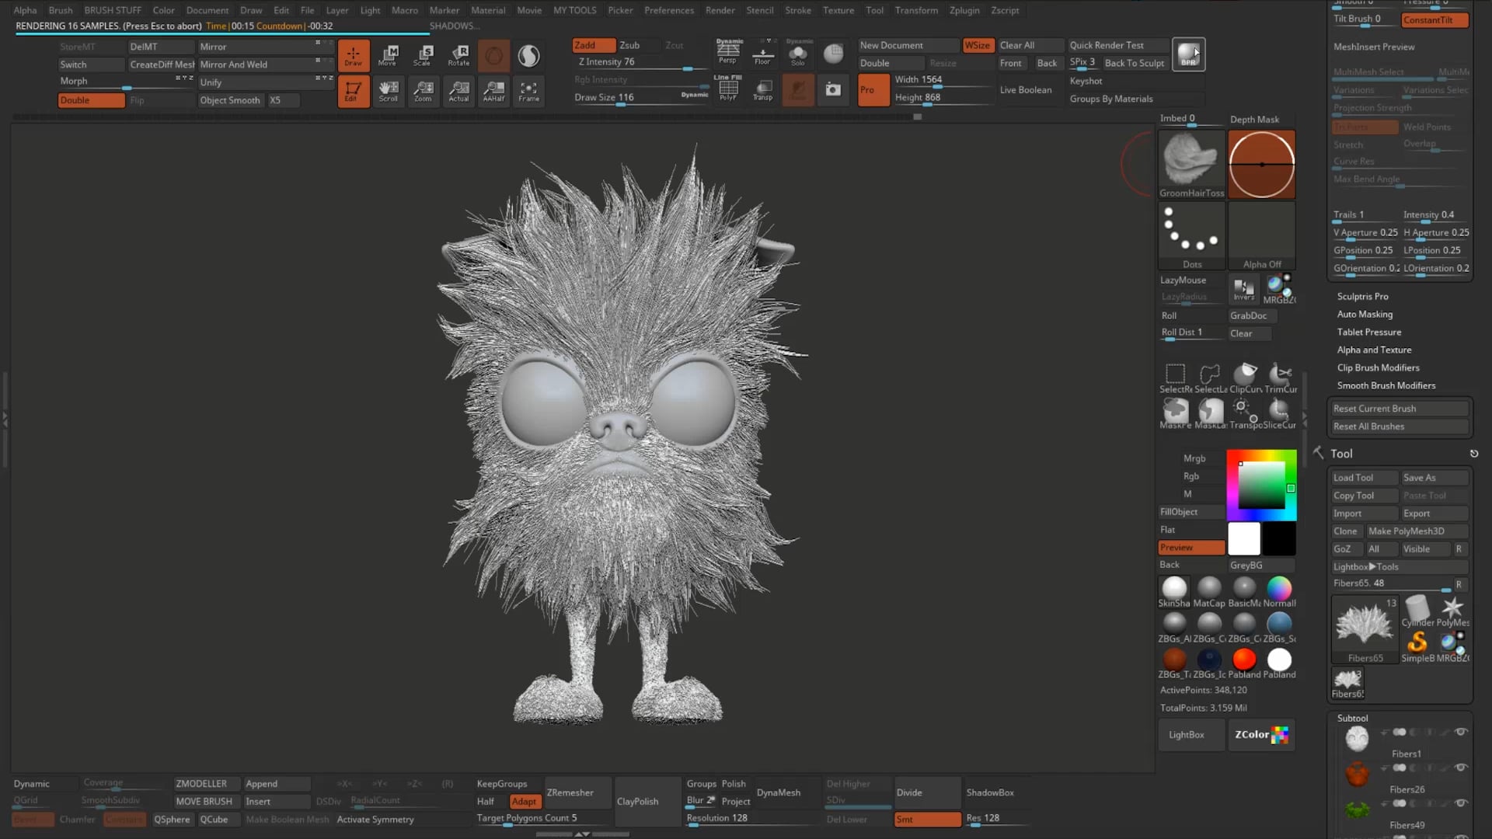
Task: Select the SelectRect brush icon
Action: point(1175,378)
